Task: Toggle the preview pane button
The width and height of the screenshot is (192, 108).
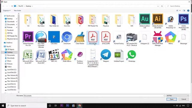Action: [x=184, y=10]
